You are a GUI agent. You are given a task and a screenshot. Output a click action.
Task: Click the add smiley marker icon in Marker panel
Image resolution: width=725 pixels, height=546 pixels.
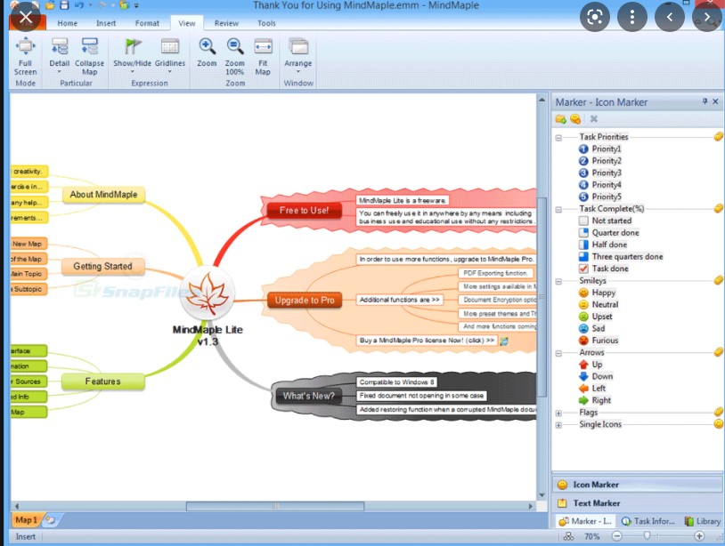click(575, 119)
